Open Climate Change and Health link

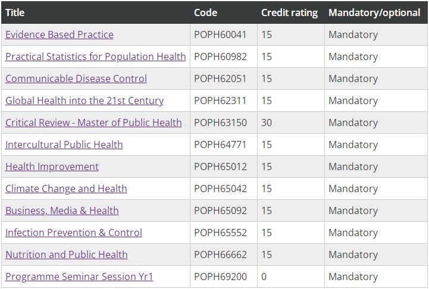(66, 189)
